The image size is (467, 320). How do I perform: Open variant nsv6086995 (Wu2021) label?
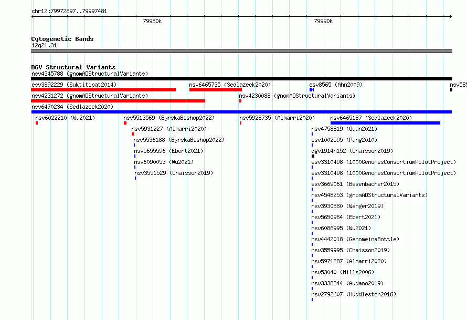click(x=341, y=228)
